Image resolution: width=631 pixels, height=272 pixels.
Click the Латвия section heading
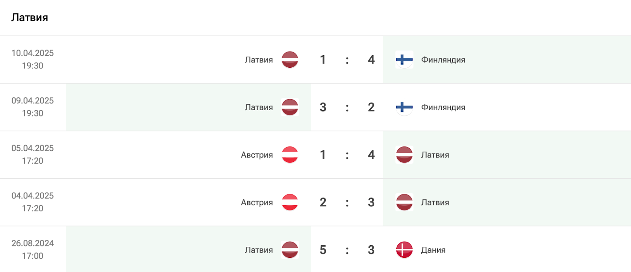click(30, 18)
